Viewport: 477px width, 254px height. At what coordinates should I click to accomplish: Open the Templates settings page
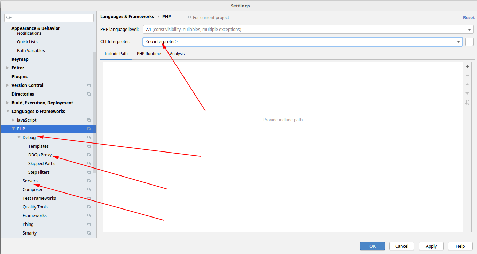(x=38, y=146)
